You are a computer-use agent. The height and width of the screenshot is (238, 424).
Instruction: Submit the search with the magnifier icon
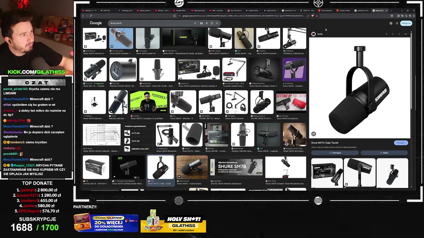217,23
